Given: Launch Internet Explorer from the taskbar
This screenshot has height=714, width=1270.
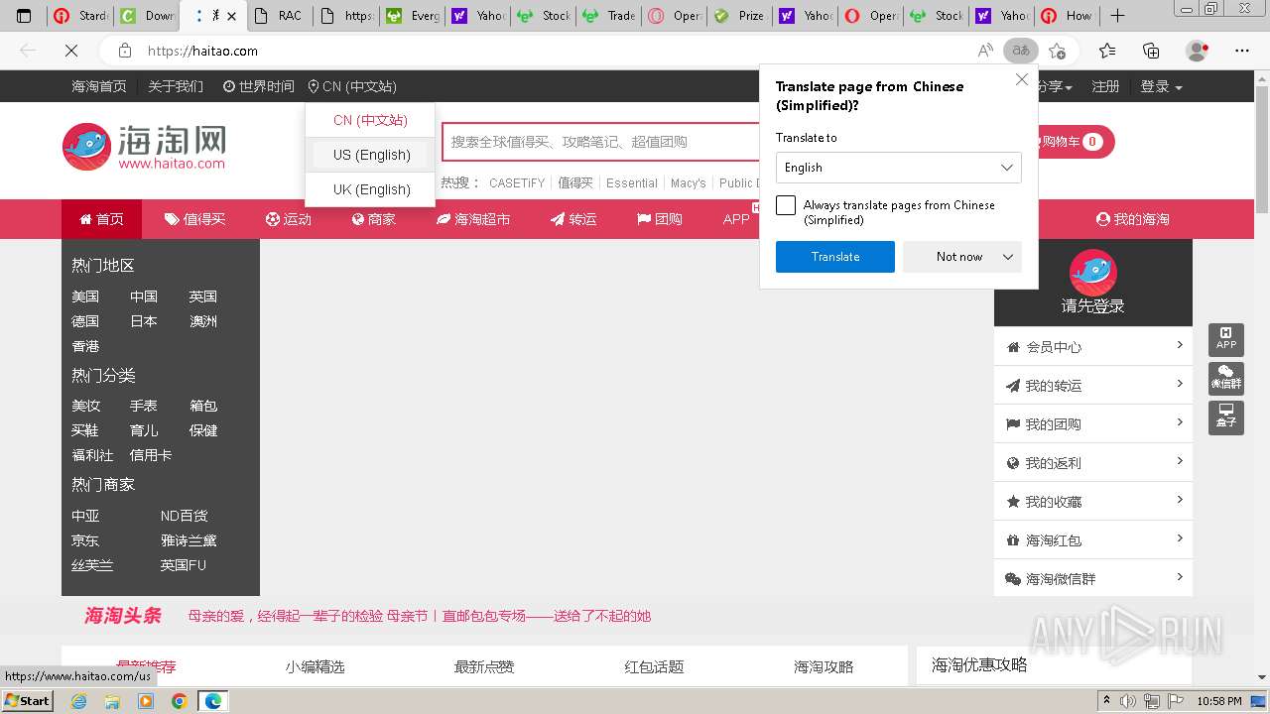Looking at the screenshot, I should (x=78, y=701).
